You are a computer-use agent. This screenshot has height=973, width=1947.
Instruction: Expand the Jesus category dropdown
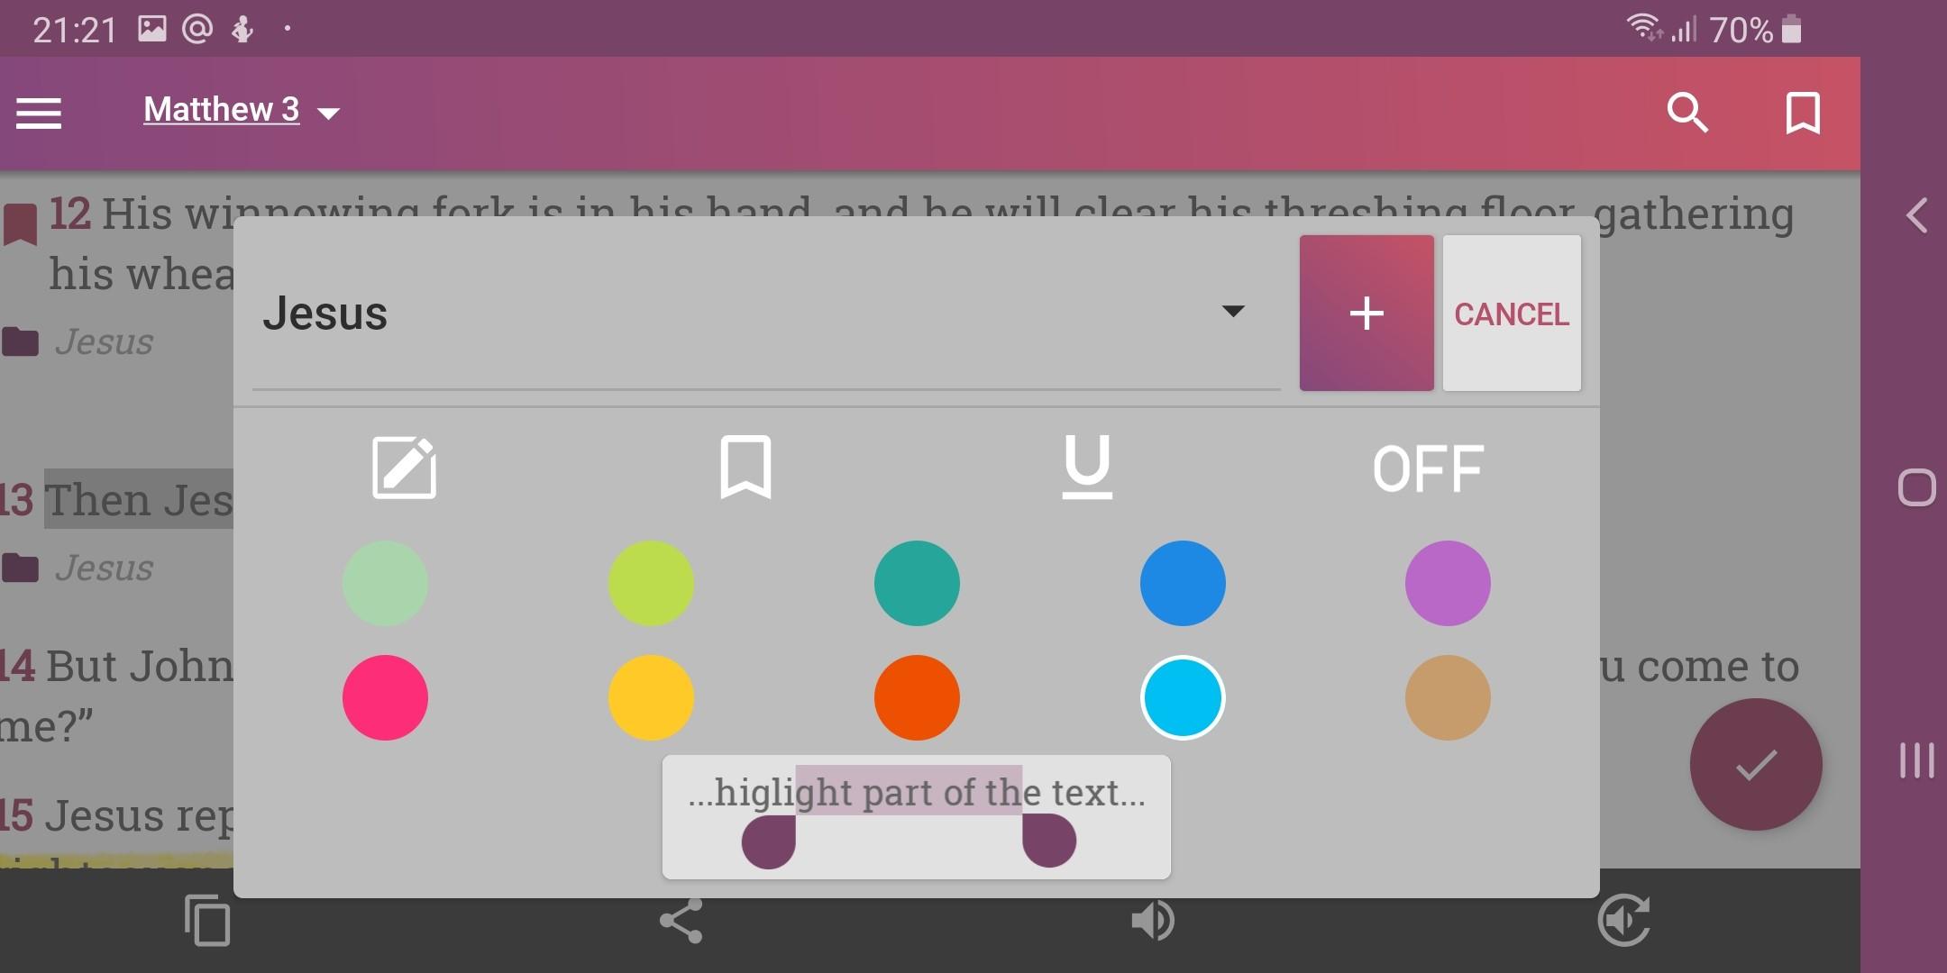point(1232,312)
